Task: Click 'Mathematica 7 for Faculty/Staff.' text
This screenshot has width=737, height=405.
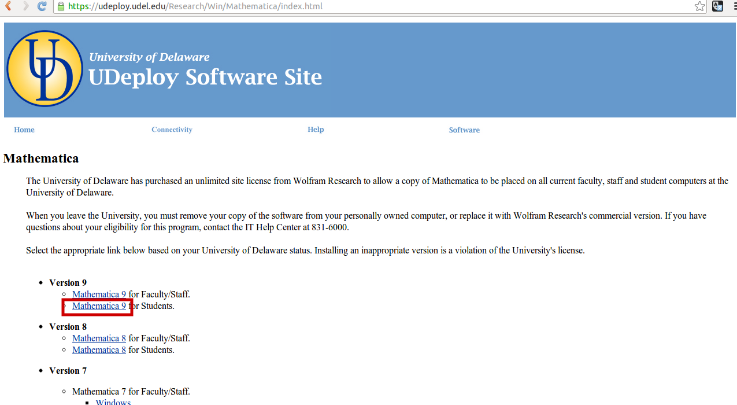Action: [131, 392]
